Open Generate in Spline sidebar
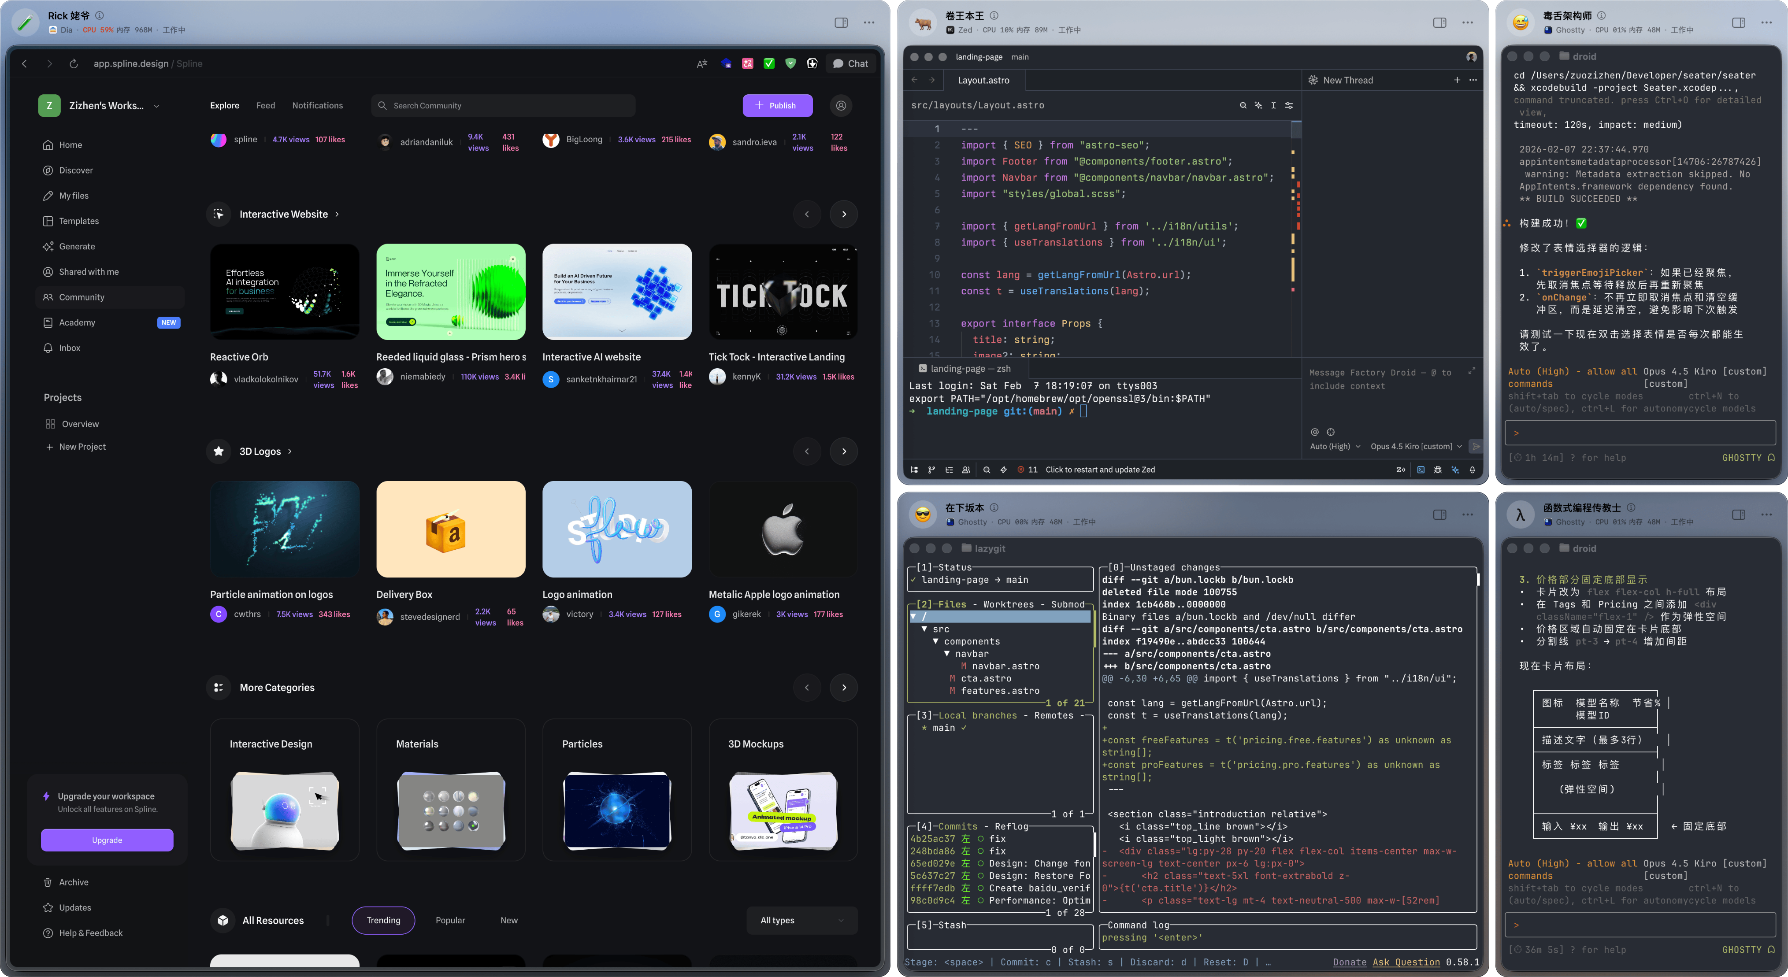Viewport: 1788px width, 977px height. pyautogui.click(x=76, y=246)
